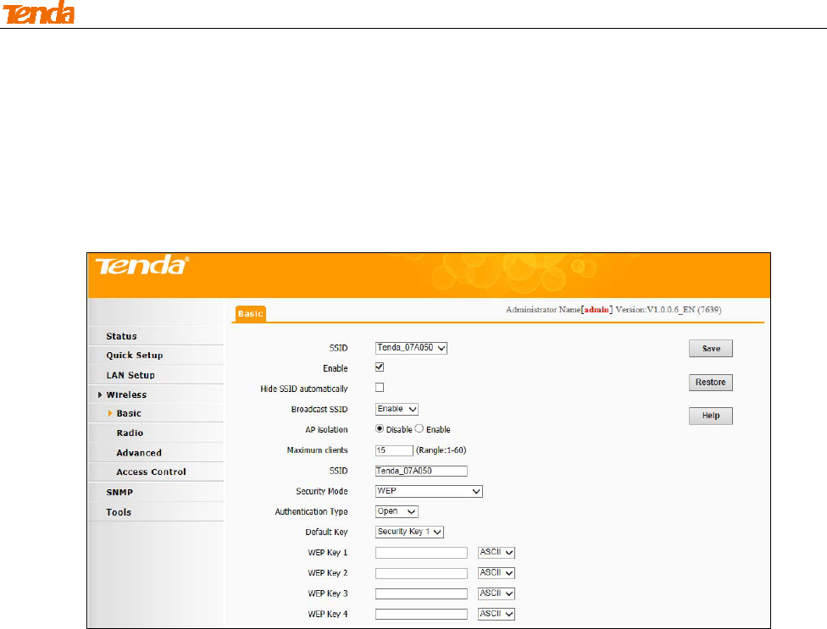Screen dimensions: 827x629
Task: Click the WEP Key 1 input field
Action: click(x=421, y=553)
